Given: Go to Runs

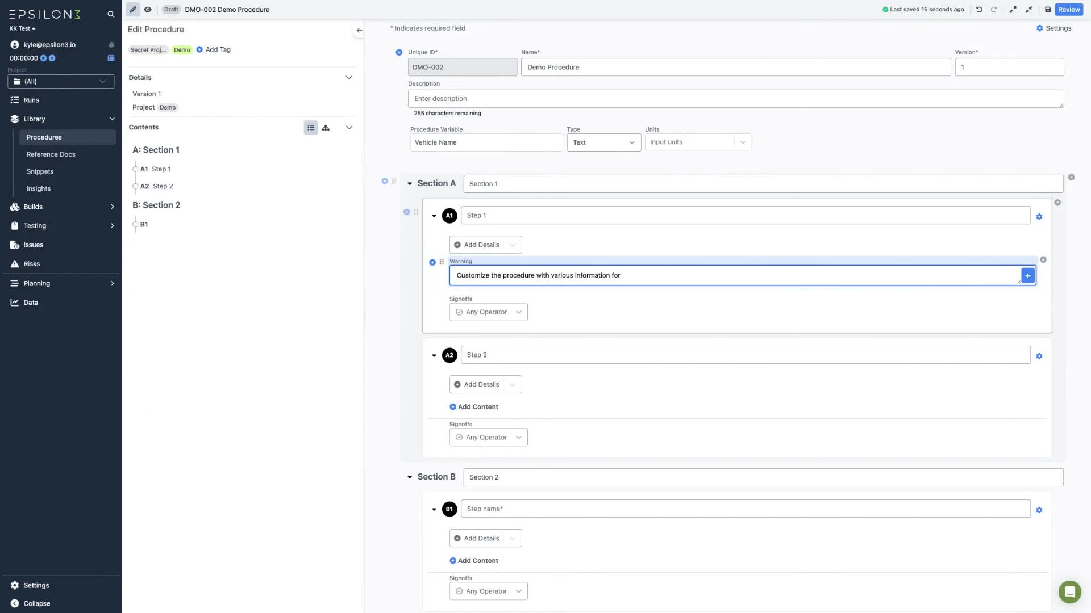Looking at the screenshot, I should click(31, 100).
